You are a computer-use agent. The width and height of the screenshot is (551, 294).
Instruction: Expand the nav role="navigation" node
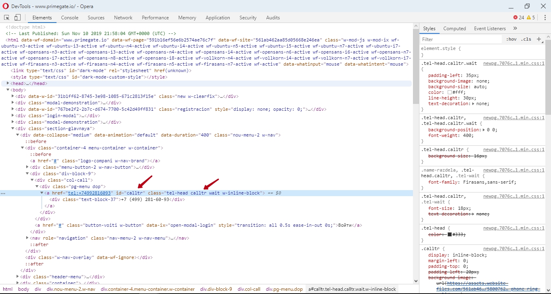[27, 238]
